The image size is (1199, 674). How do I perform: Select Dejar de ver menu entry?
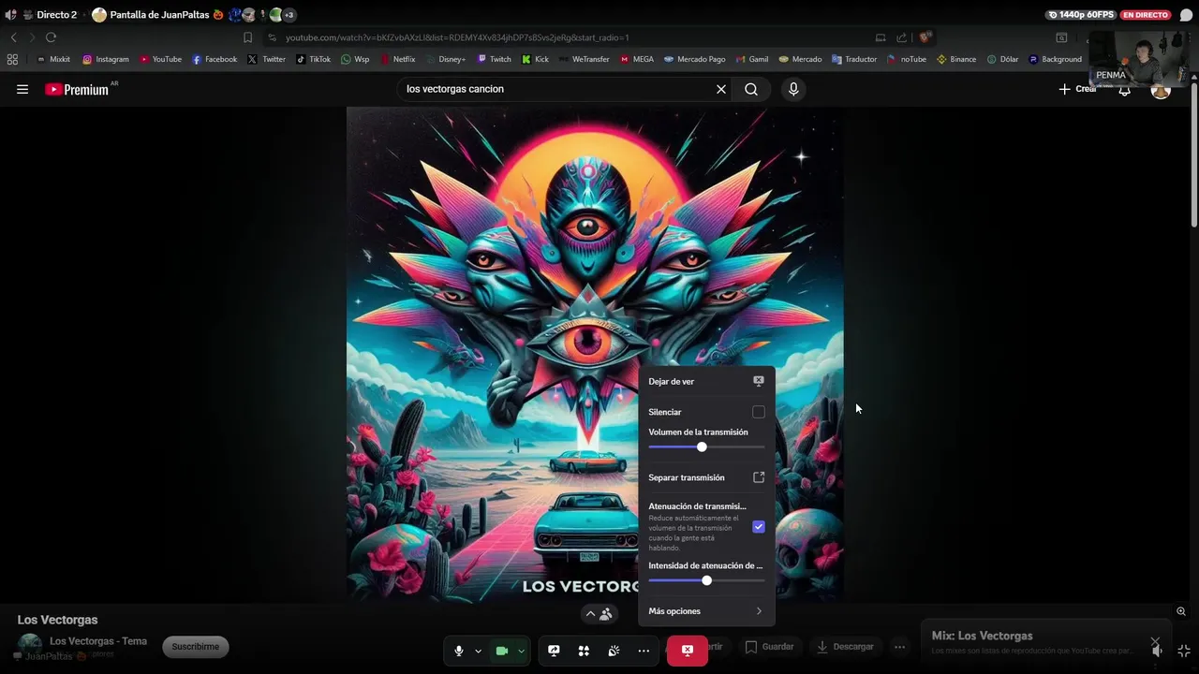tap(706, 381)
